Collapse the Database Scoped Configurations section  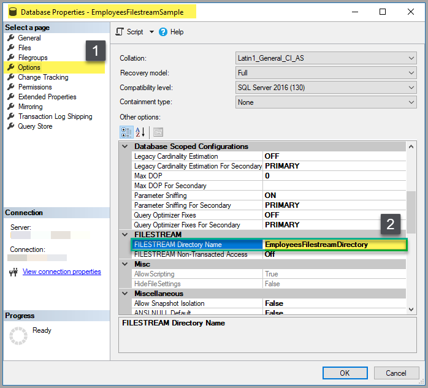(125, 146)
